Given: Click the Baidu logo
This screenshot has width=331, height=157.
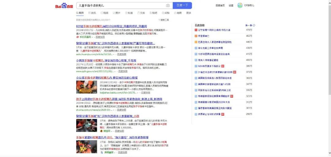Looking at the screenshot, I should point(64,6).
